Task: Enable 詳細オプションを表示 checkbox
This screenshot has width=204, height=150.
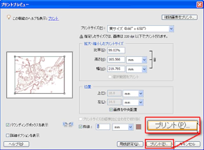Action: pyautogui.click(x=7, y=135)
